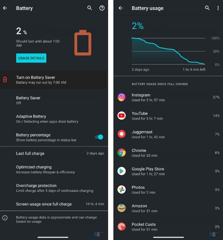Open Overcharge protection settings
Screen dimensions: 223x240
click(54, 188)
